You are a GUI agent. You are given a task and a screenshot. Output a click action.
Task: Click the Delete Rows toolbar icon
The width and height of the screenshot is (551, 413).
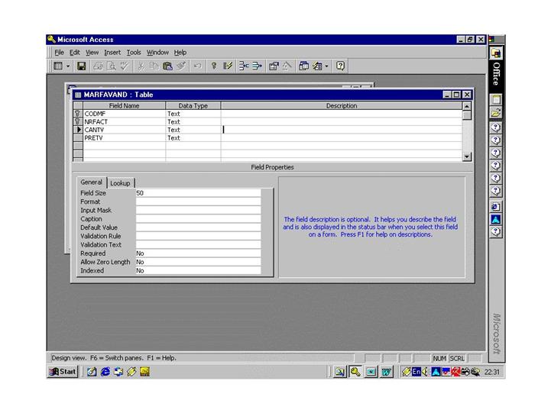pos(258,66)
